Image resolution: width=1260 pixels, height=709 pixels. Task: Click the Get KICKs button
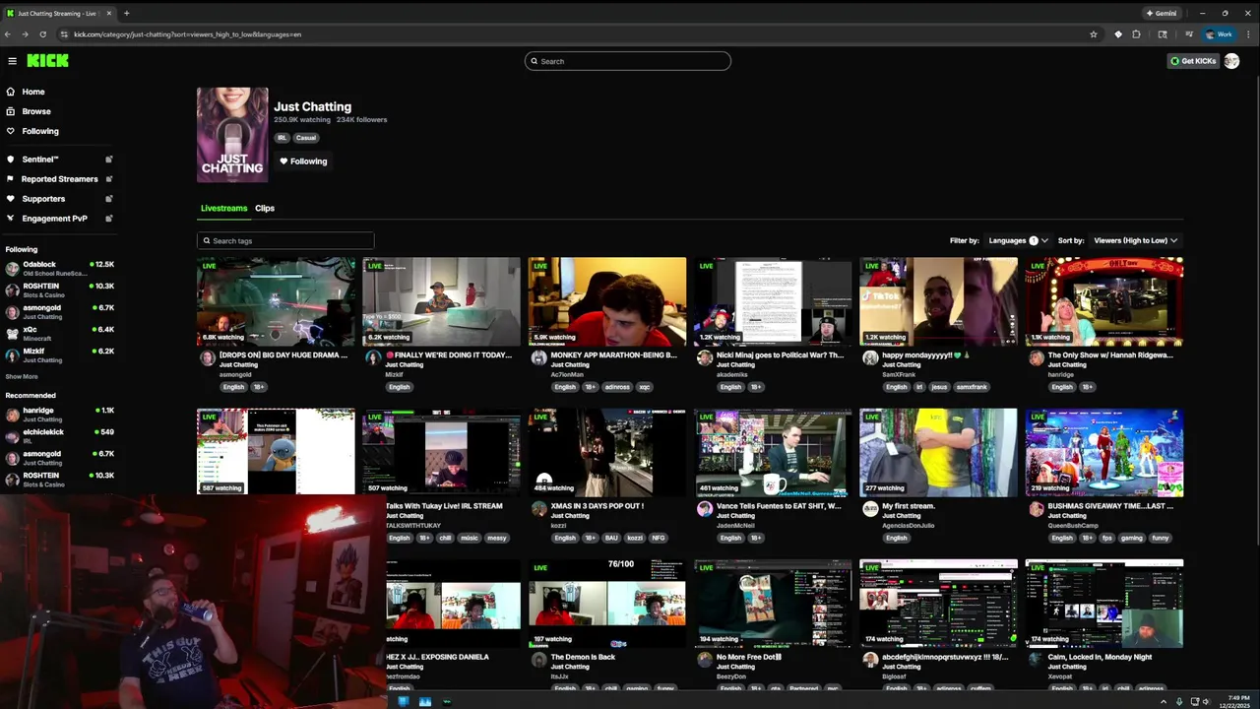[x=1193, y=61]
